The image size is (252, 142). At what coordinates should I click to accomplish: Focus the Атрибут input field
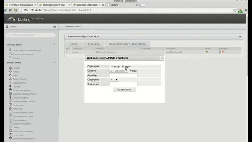pyautogui.click(x=123, y=75)
